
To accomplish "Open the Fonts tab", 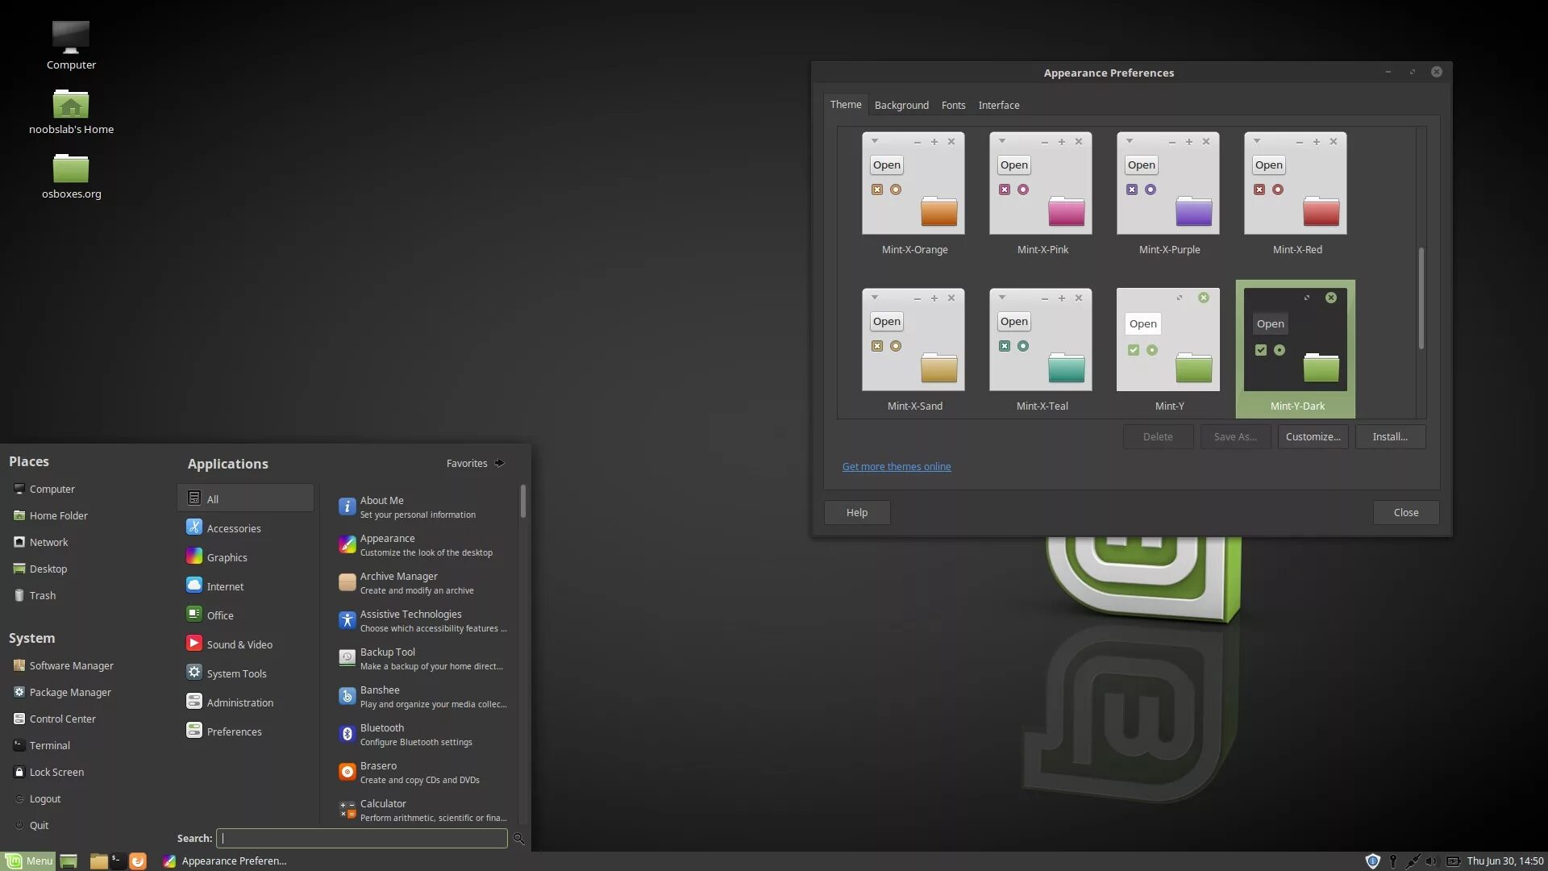I will (x=953, y=105).
